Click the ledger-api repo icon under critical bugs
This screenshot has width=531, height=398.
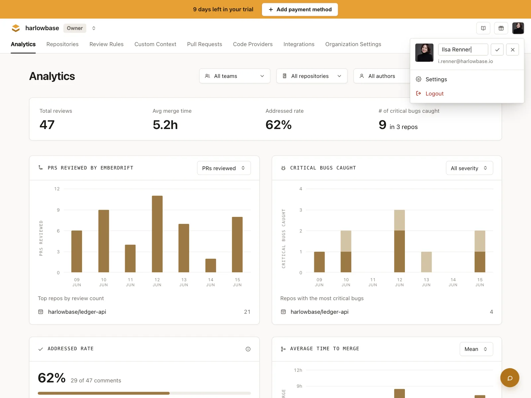283,312
